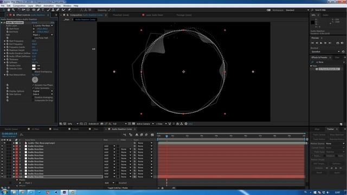Play the preview in Preview panel

(321, 43)
